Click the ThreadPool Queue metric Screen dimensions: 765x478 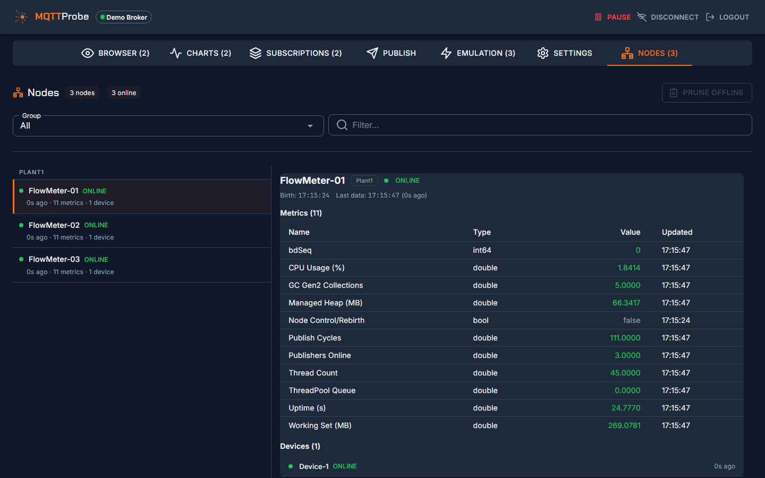(x=322, y=390)
